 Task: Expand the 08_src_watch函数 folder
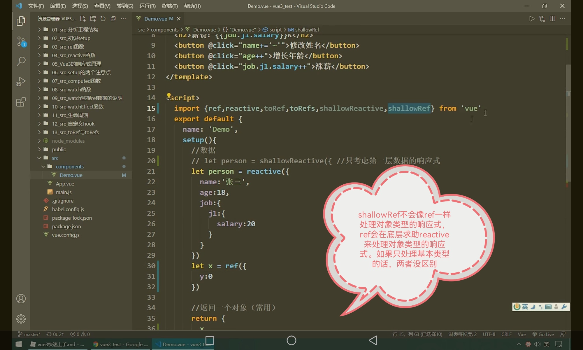click(71, 90)
